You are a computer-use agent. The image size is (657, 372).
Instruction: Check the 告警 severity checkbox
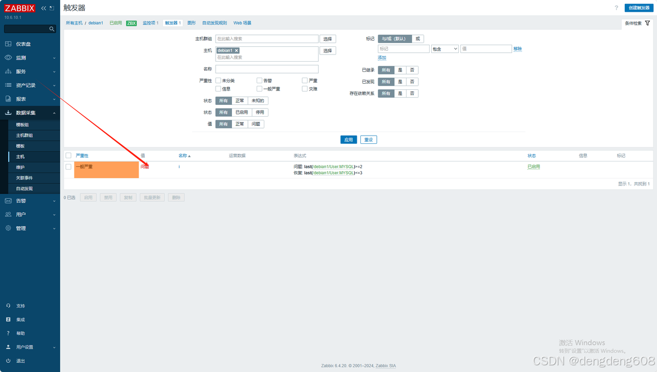tap(259, 81)
